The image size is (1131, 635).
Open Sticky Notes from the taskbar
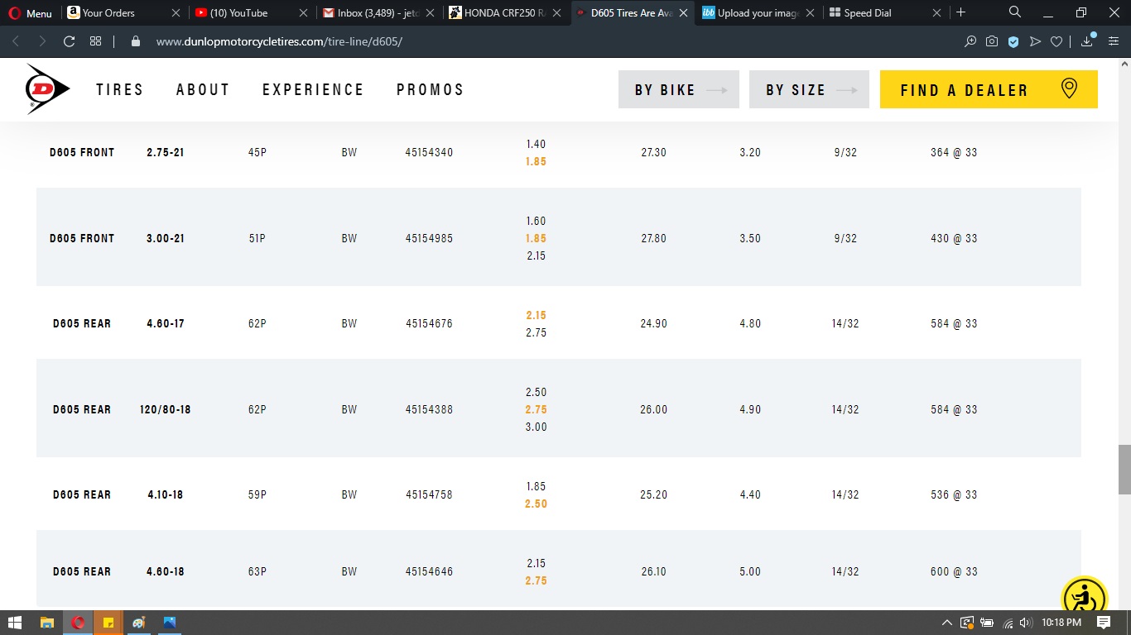pos(108,622)
